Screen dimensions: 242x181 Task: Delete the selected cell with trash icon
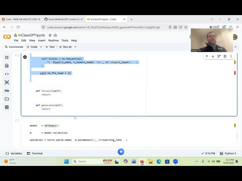tap(225, 56)
